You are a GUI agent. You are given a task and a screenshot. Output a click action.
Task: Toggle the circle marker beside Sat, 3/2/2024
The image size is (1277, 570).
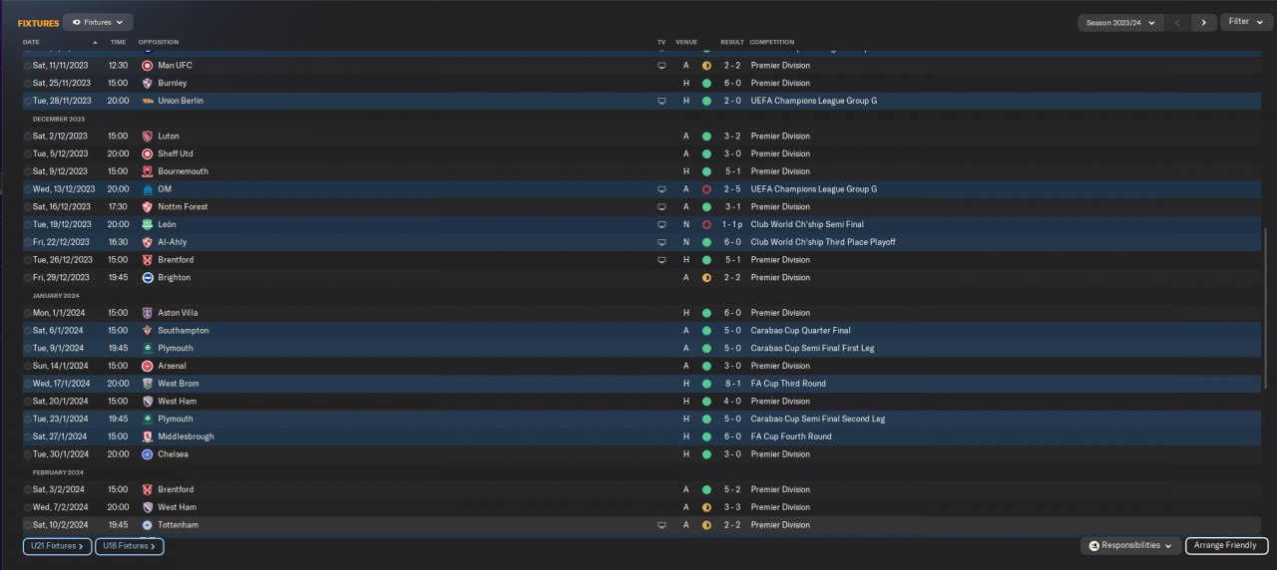point(27,490)
